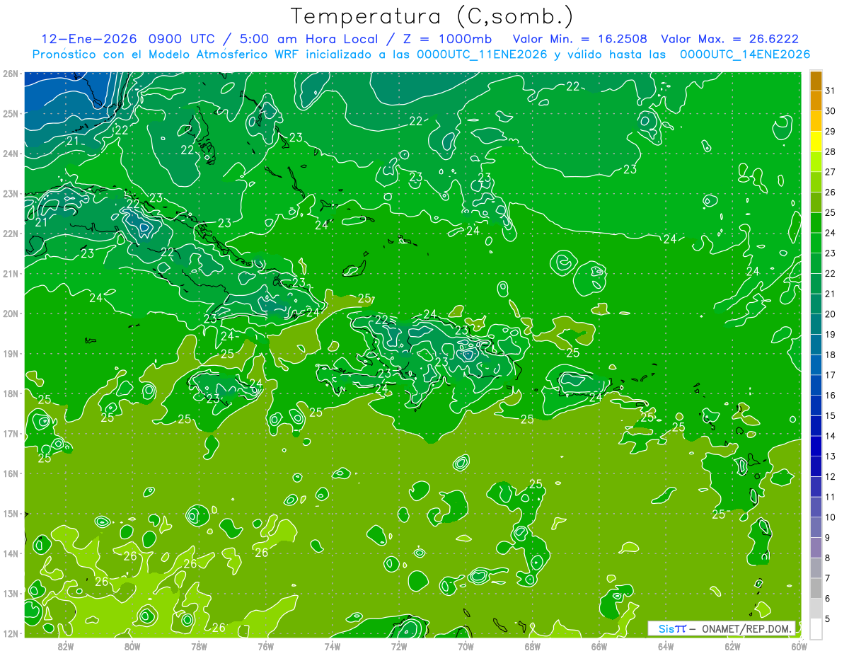This screenshot has width=849, height=656.
Task: Click the colorbar label '16'
Action: click(831, 396)
